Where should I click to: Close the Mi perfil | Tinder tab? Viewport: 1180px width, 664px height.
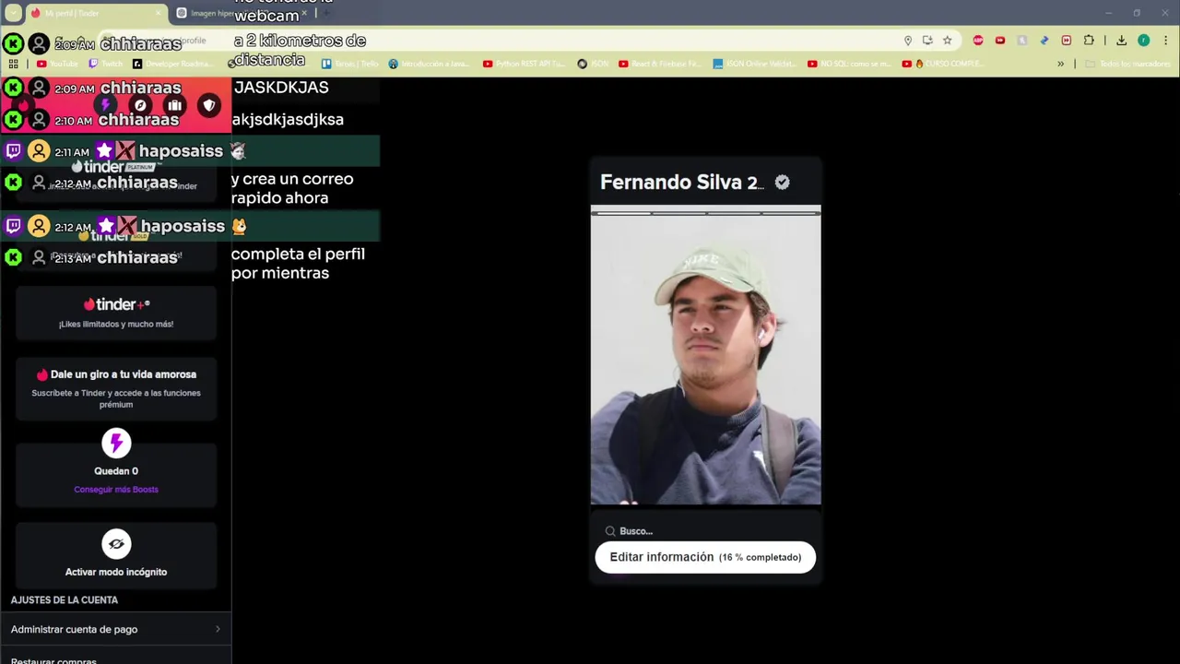(158, 13)
